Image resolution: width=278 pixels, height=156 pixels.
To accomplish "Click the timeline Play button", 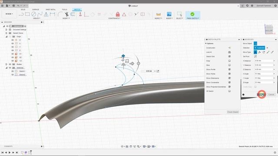I will pos(10,153).
